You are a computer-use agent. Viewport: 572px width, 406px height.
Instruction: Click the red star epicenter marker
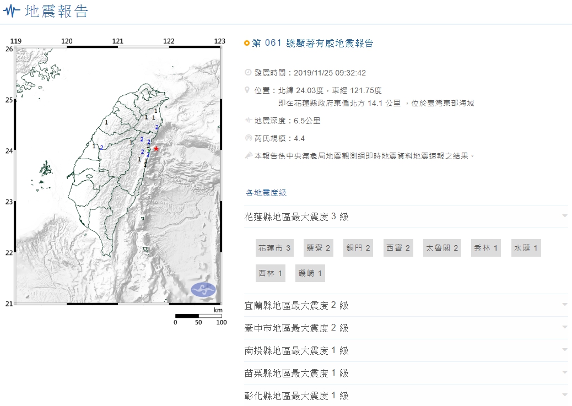157,148
